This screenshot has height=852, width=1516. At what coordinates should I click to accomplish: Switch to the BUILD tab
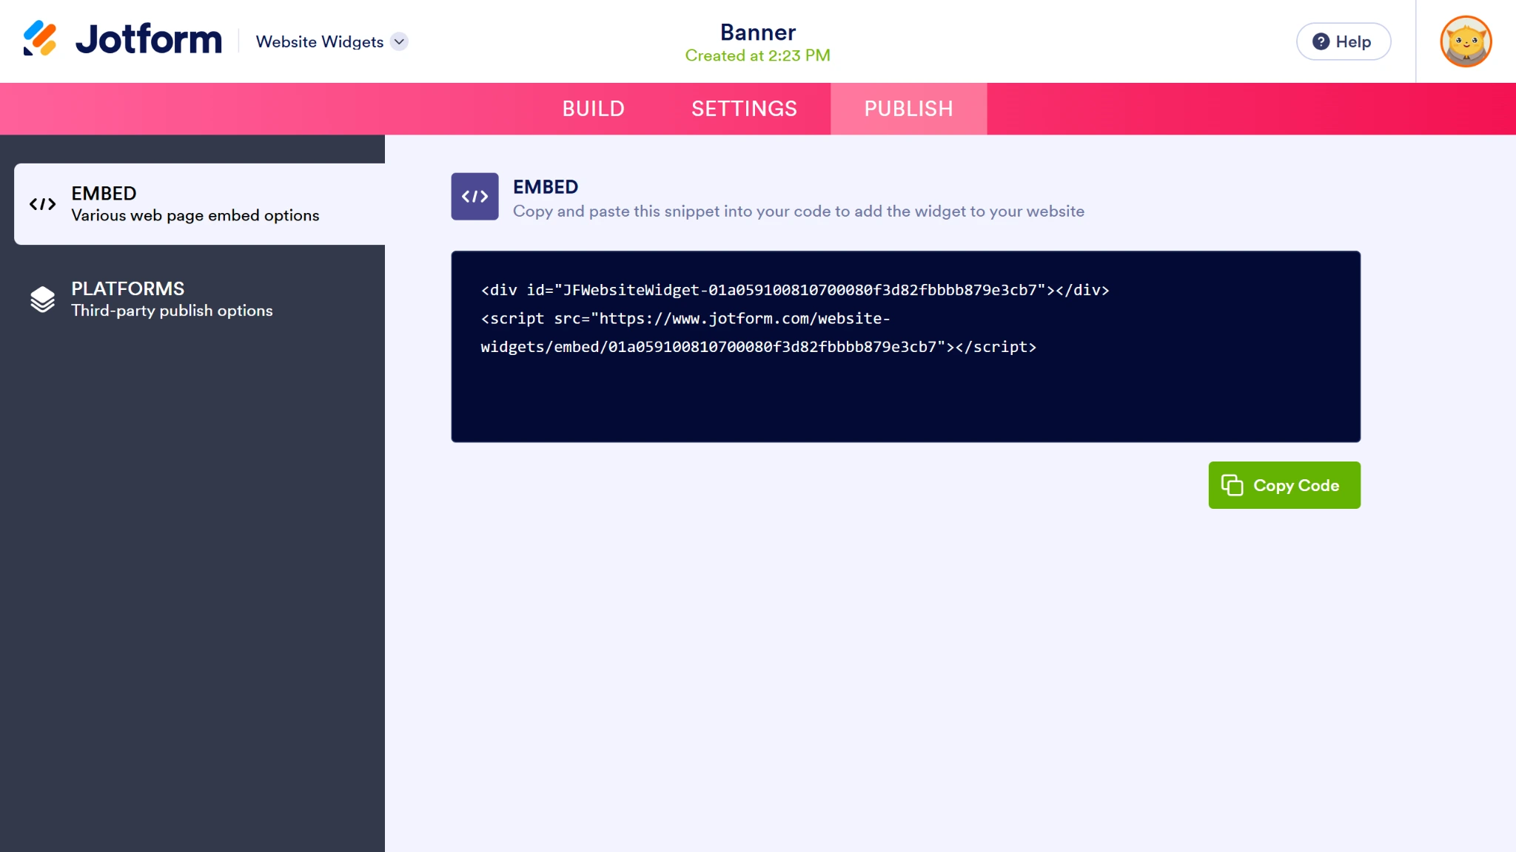pyautogui.click(x=594, y=109)
